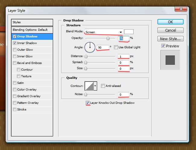Click the angle dial control
Image resolution: width=196 pixels, height=150 pixels.
(90, 47)
